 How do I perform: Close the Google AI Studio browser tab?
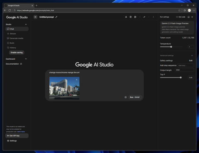point(32,5)
